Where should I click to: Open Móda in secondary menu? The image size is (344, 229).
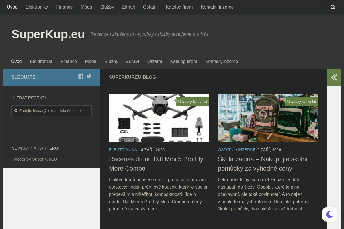91,62
